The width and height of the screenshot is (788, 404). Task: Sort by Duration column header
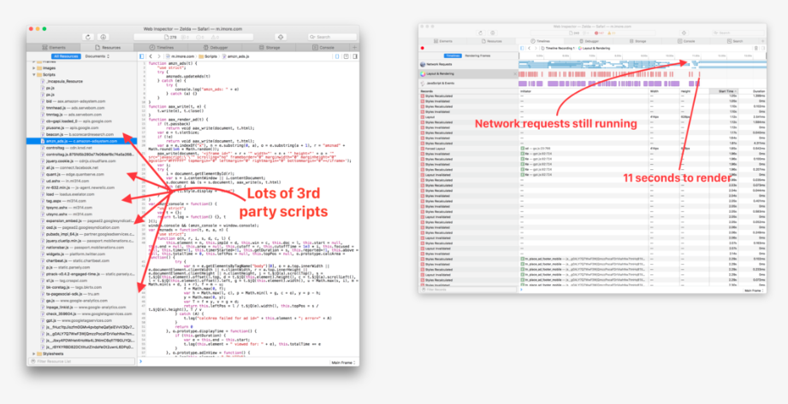point(753,91)
